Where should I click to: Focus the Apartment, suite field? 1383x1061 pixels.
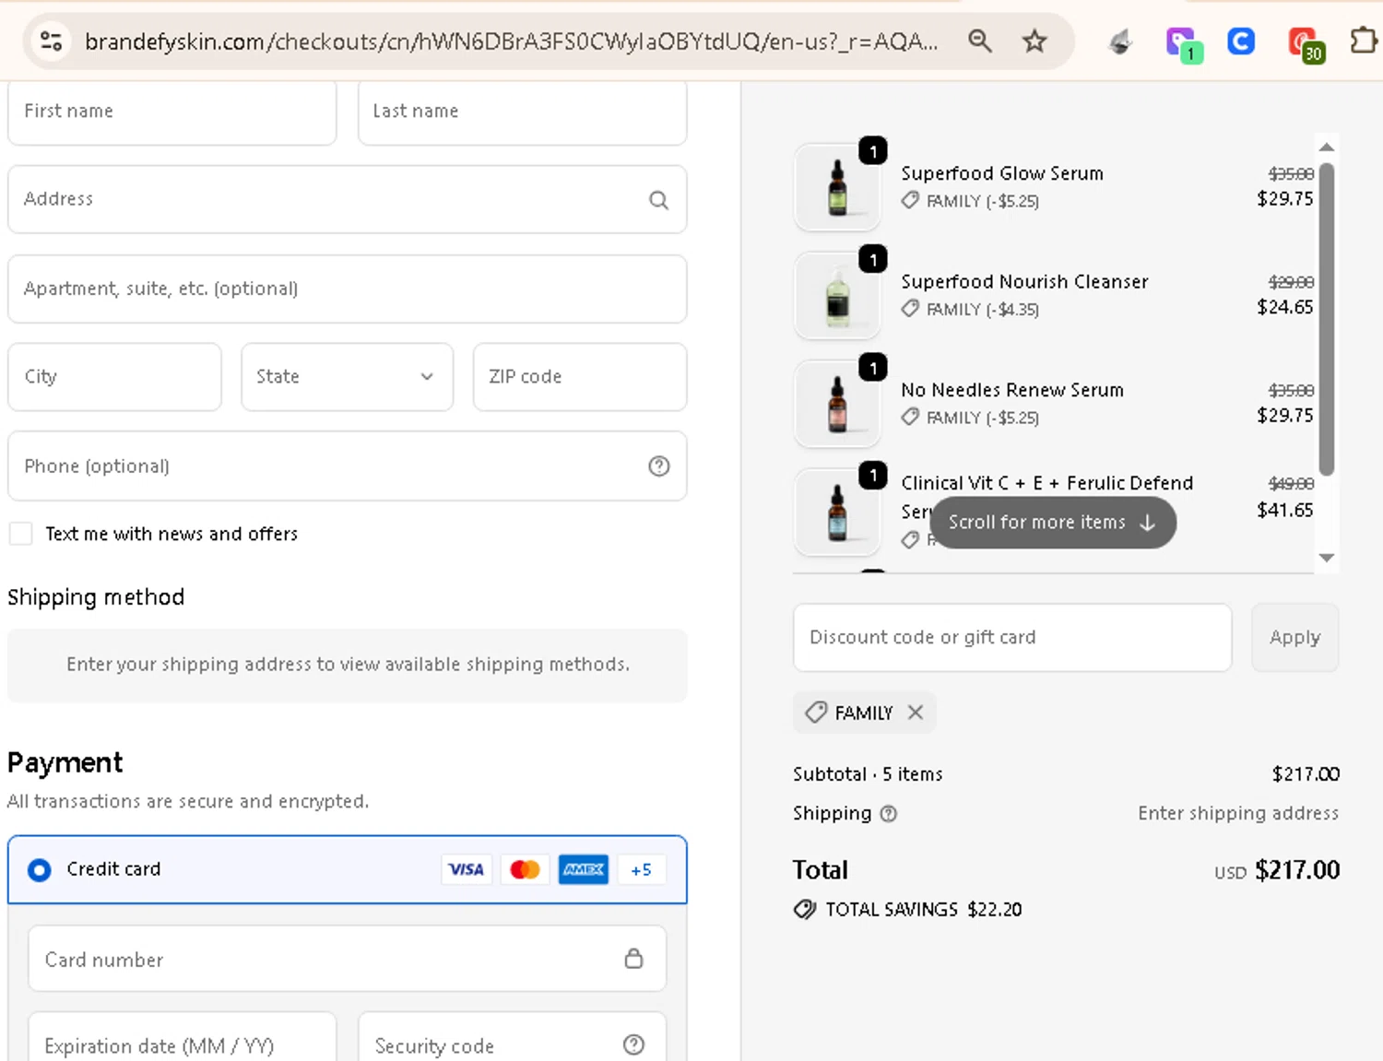coord(347,289)
